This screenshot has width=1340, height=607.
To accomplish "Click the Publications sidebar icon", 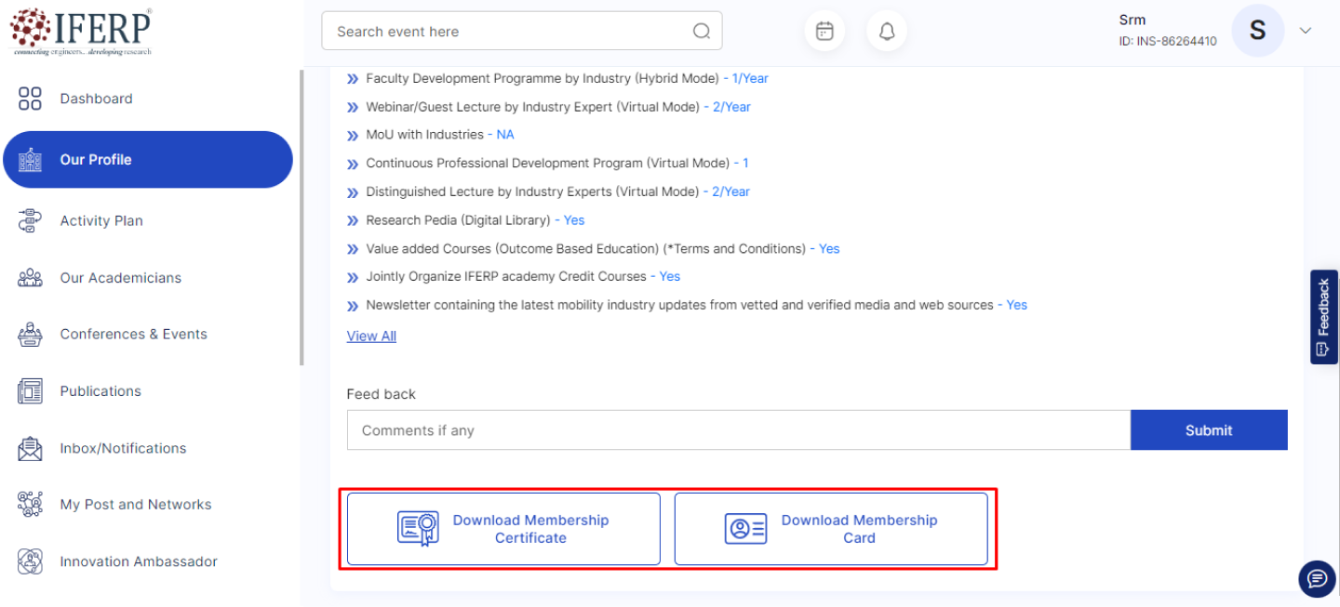I will pyautogui.click(x=30, y=391).
